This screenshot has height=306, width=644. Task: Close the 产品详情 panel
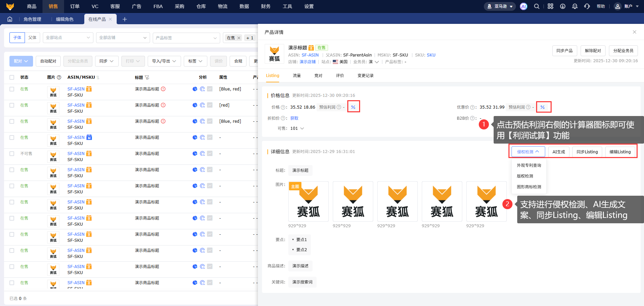click(x=635, y=32)
